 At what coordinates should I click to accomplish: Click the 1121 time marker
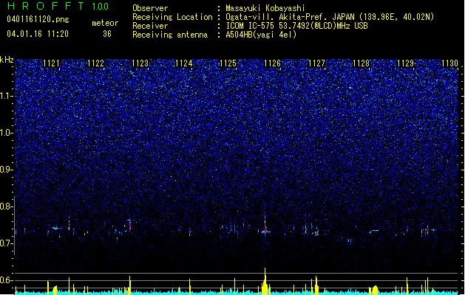point(51,63)
